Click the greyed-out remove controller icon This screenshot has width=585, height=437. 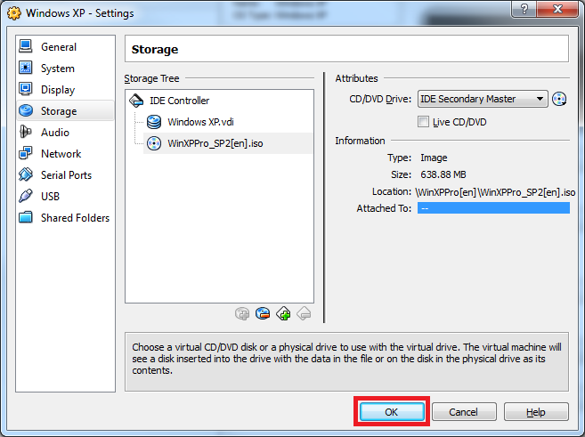click(x=304, y=313)
